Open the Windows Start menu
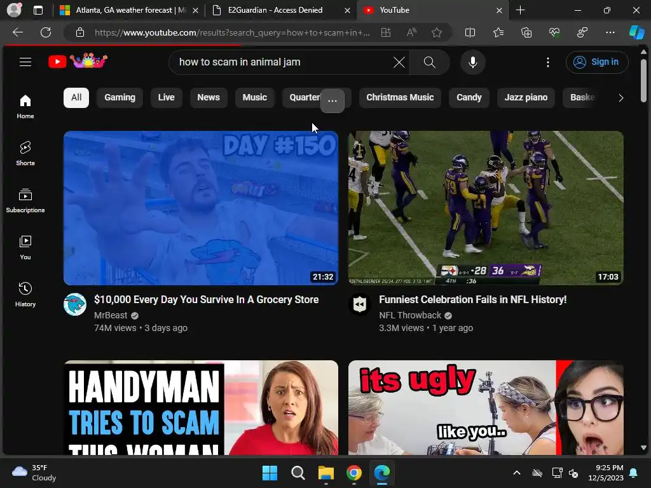Image resolution: width=651 pixels, height=488 pixels. click(x=270, y=473)
